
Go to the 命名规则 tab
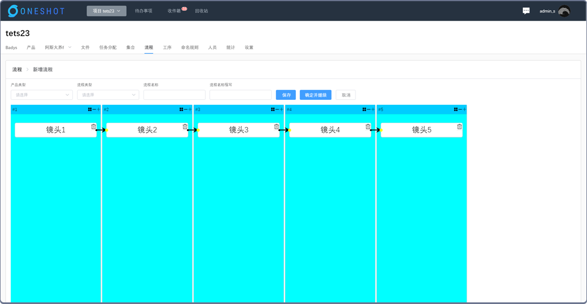[x=190, y=48]
